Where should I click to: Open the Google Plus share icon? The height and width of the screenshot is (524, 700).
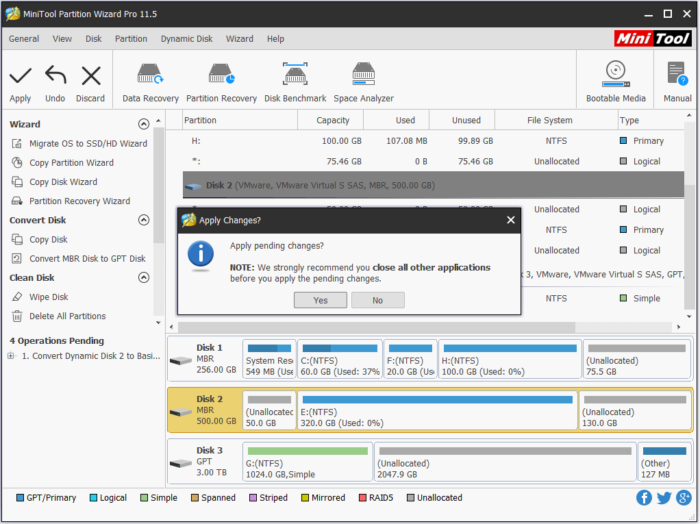pyautogui.click(x=684, y=498)
